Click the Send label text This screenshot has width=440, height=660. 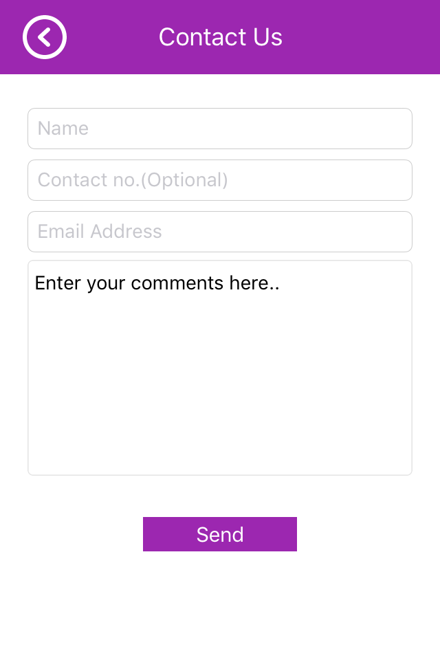tap(220, 535)
